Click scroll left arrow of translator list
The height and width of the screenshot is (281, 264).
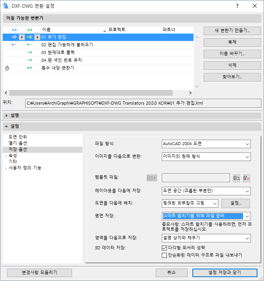click(x=6, y=93)
